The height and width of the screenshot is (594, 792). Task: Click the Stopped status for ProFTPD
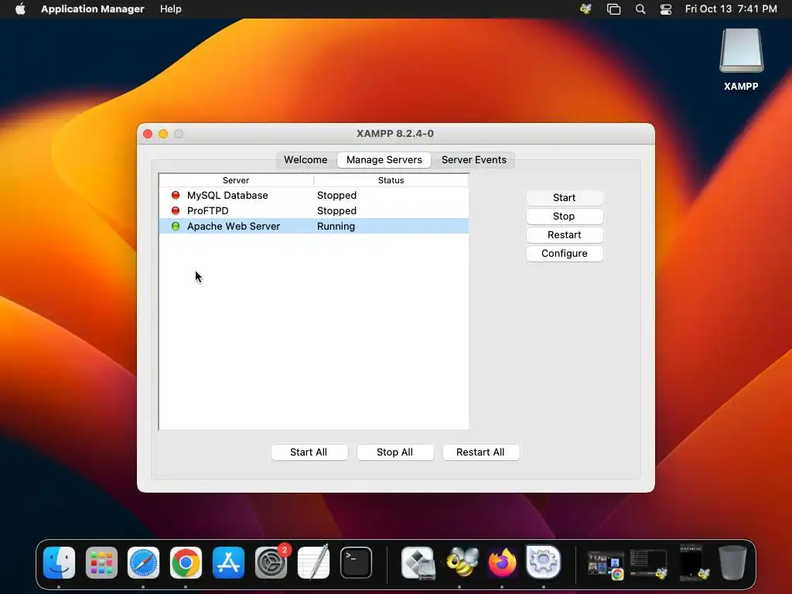tap(336, 210)
